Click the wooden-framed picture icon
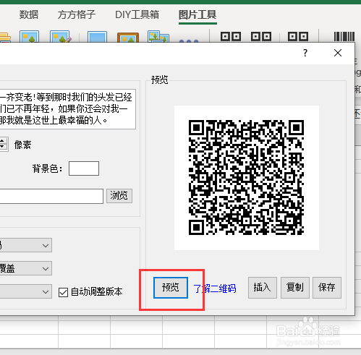This screenshot has height=355, width=361. pos(128,38)
